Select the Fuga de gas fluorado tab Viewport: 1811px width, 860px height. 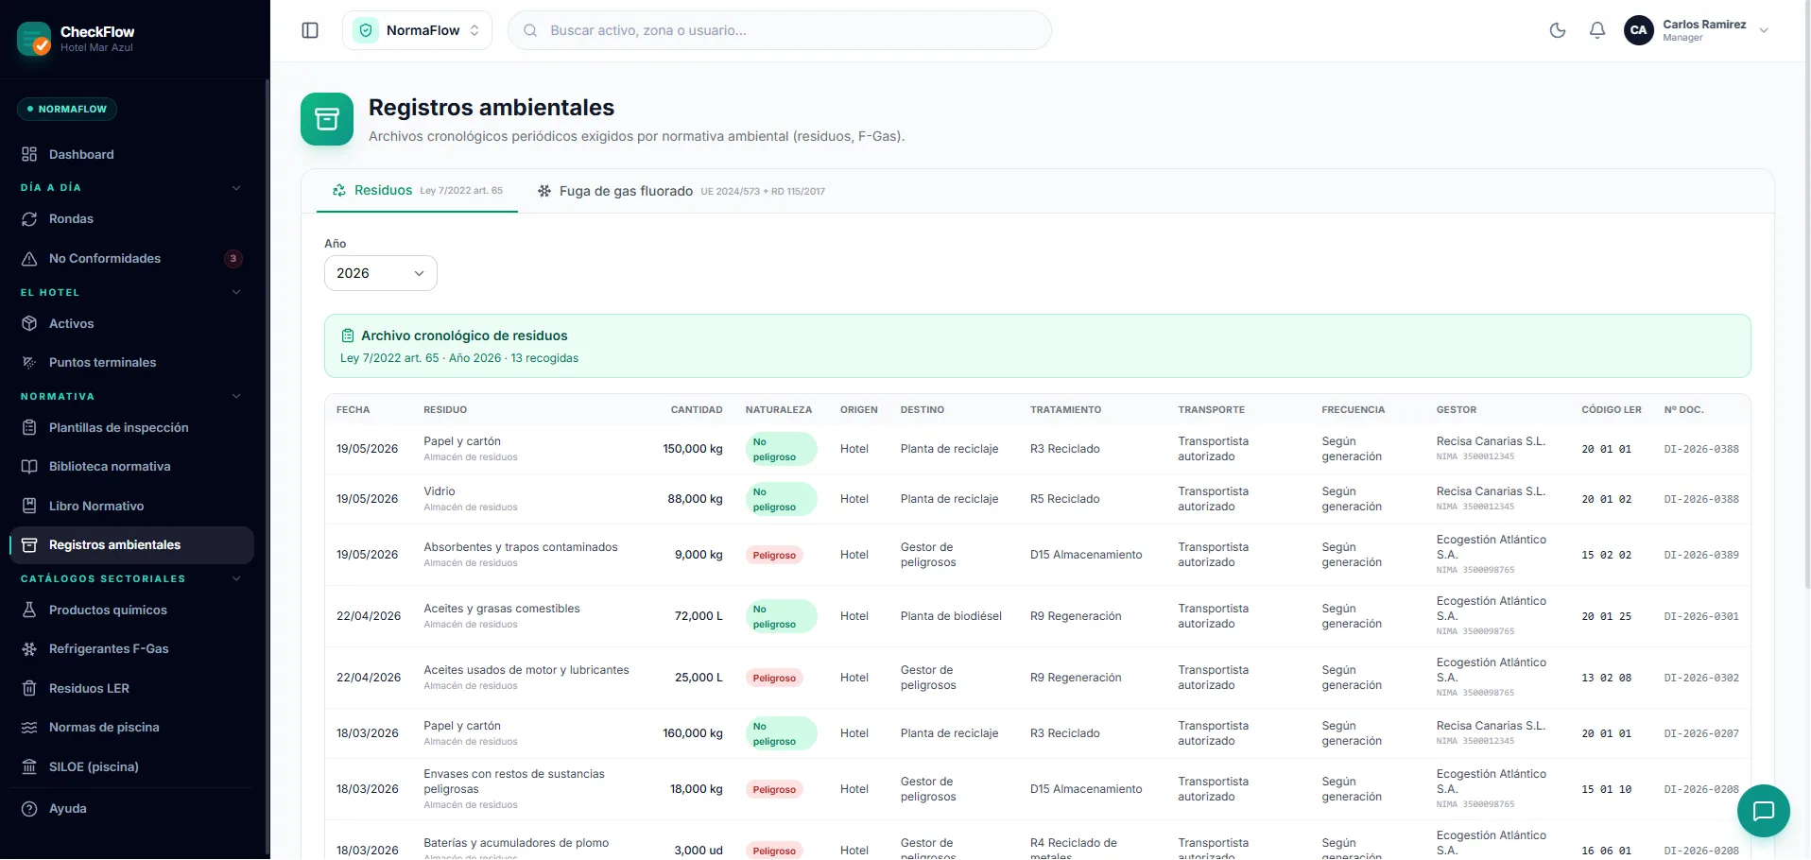(681, 191)
